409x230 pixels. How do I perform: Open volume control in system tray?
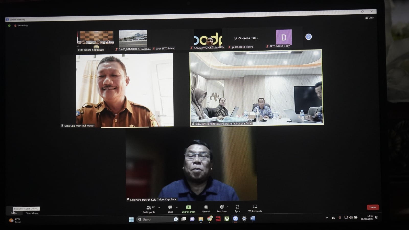(351, 217)
